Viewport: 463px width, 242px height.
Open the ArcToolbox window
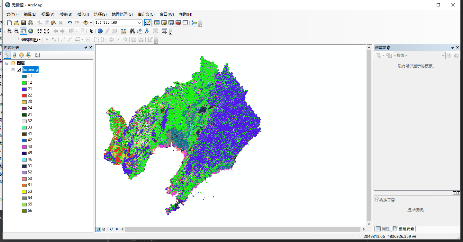(x=178, y=22)
